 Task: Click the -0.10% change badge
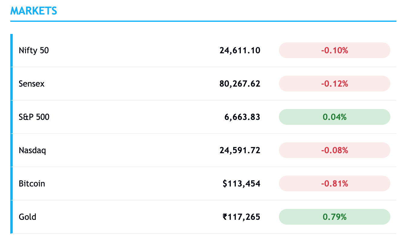pyautogui.click(x=334, y=50)
